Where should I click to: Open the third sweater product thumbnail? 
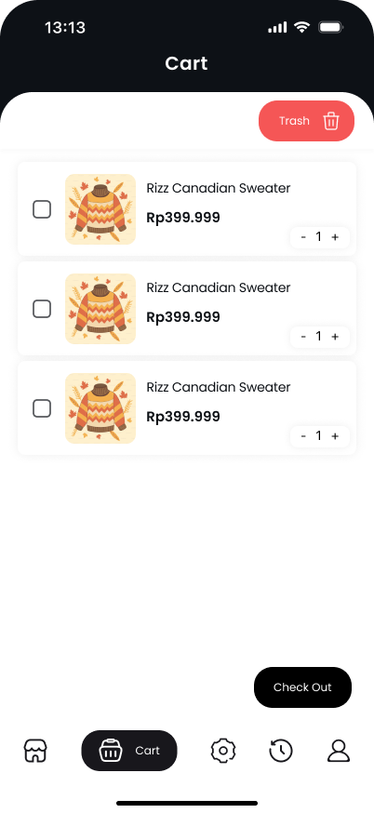tap(100, 408)
